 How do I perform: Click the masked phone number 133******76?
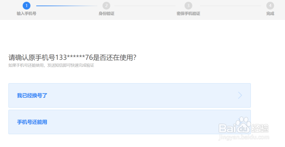[74, 58]
